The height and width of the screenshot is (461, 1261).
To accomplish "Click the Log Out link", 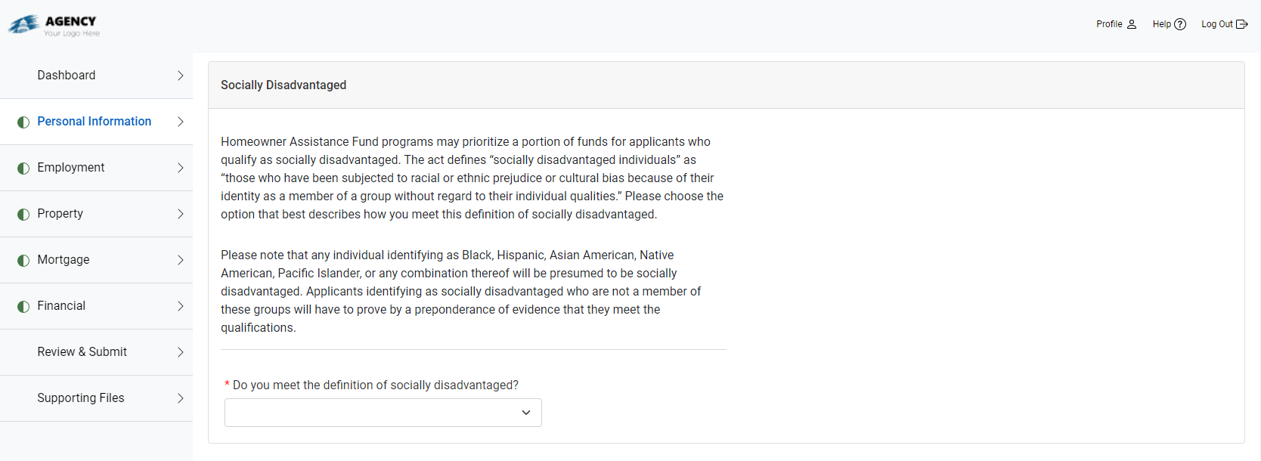I will [x=1219, y=23].
